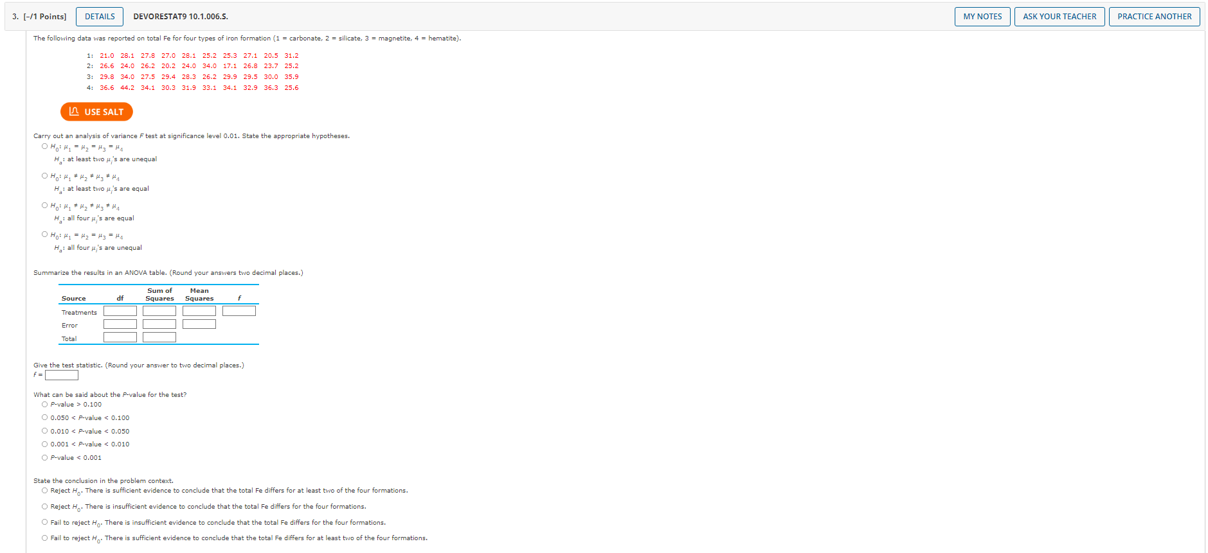Click Treatments Sum of Squares field

click(159, 311)
